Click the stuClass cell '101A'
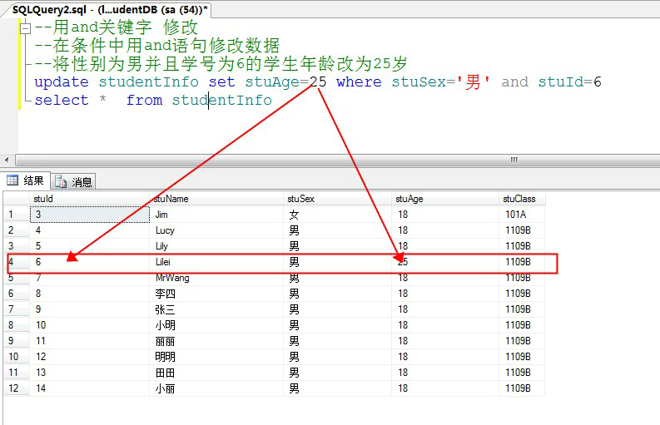This screenshot has height=425, width=660. pyautogui.click(x=522, y=215)
